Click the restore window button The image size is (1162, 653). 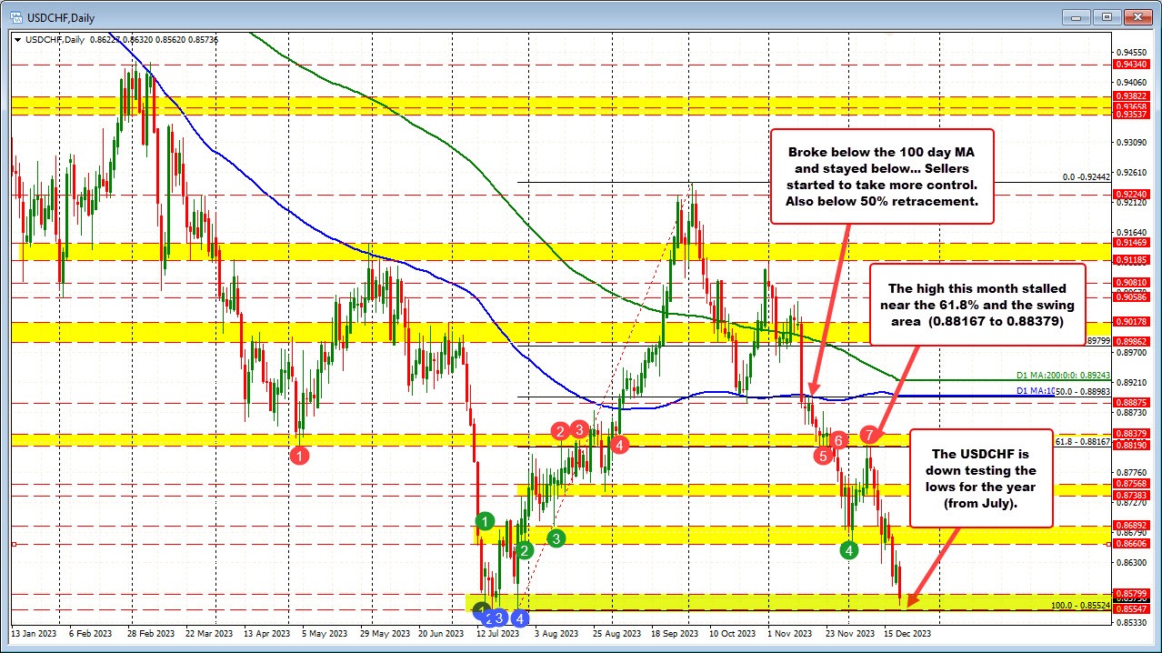(x=1106, y=16)
